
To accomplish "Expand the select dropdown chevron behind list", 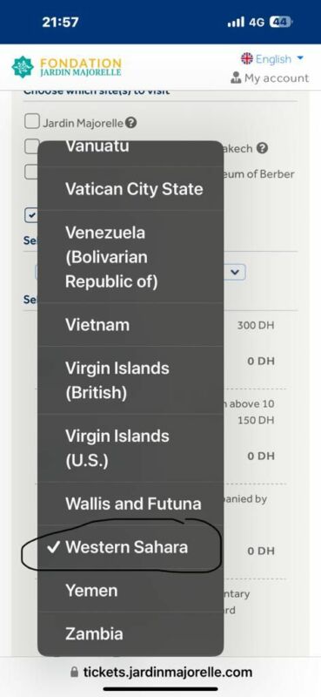I will tap(235, 272).
